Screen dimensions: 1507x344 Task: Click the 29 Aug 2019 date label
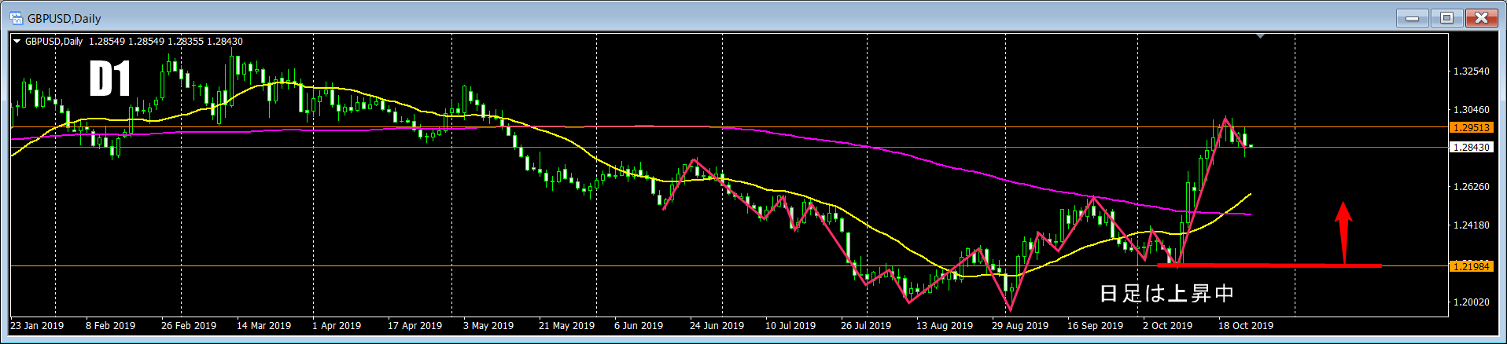click(x=1020, y=325)
